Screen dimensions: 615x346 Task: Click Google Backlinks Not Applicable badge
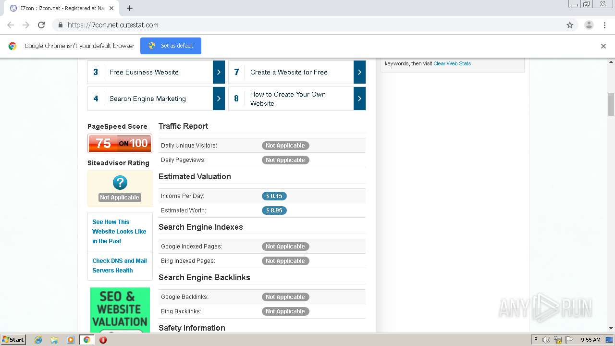tap(285, 297)
